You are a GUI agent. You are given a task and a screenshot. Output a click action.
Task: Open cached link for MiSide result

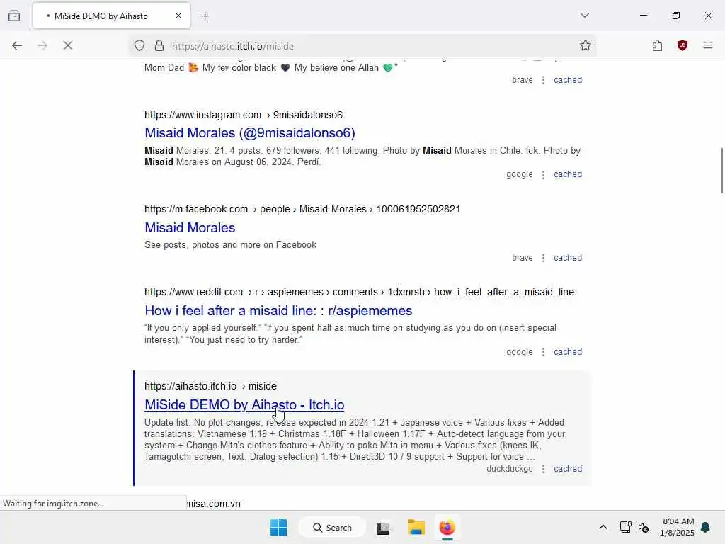(x=568, y=469)
